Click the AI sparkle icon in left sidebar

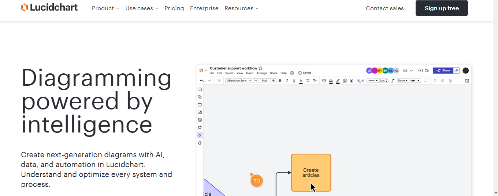pos(200,135)
